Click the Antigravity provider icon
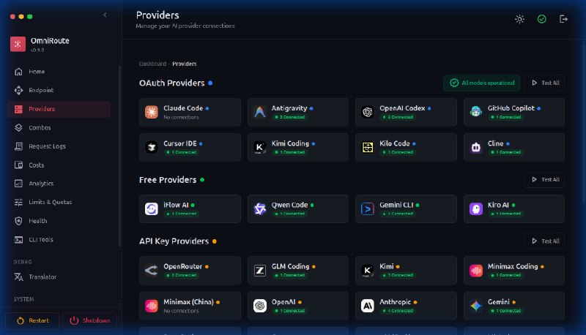Screen dimensions: 586x335 260,112
